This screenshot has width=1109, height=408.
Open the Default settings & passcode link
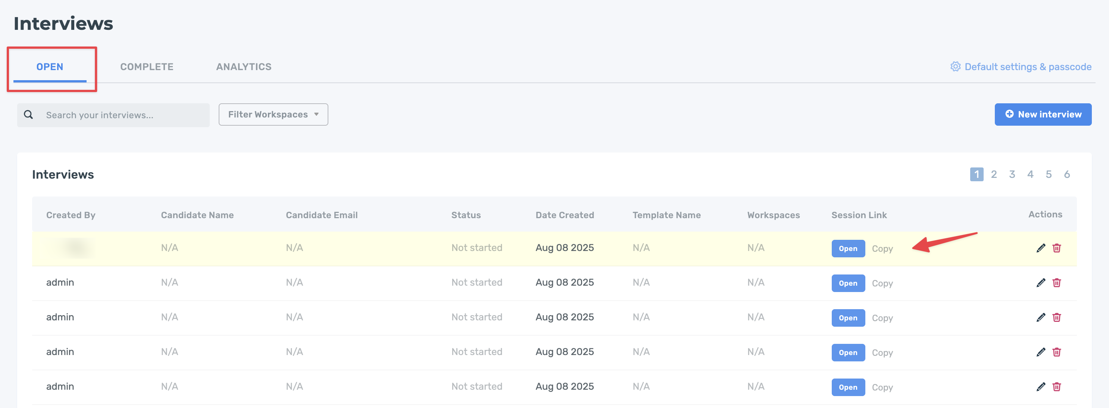[1028, 67]
